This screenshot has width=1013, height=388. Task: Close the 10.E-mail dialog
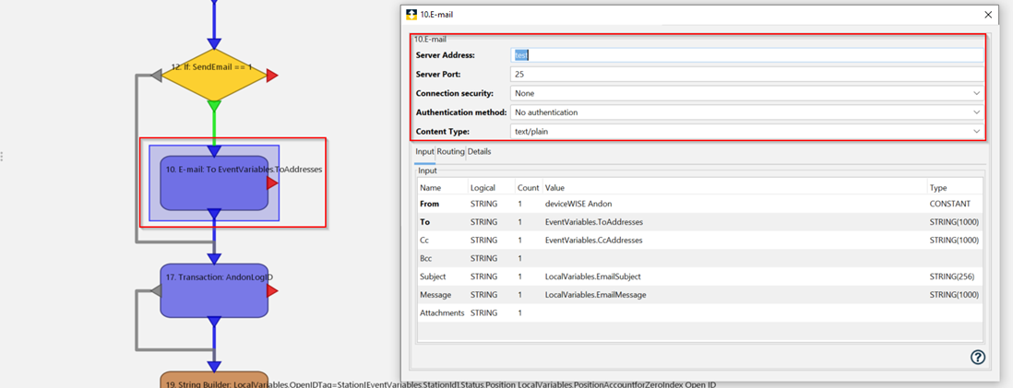tap(988, 15)
